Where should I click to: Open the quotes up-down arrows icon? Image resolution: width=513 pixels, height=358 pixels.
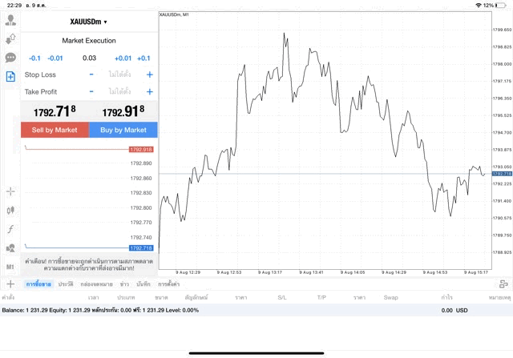pos(10,38)
